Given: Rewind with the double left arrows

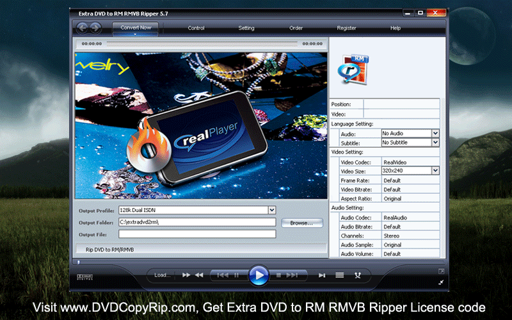Looking at the screenshot, I should (199, 275).
